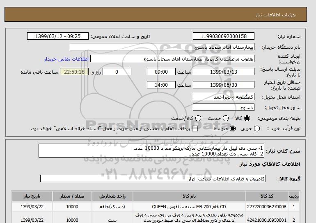The image size is (316, 223).
Task: Click the نام کالا column header
Action: [x=189, y=196]
